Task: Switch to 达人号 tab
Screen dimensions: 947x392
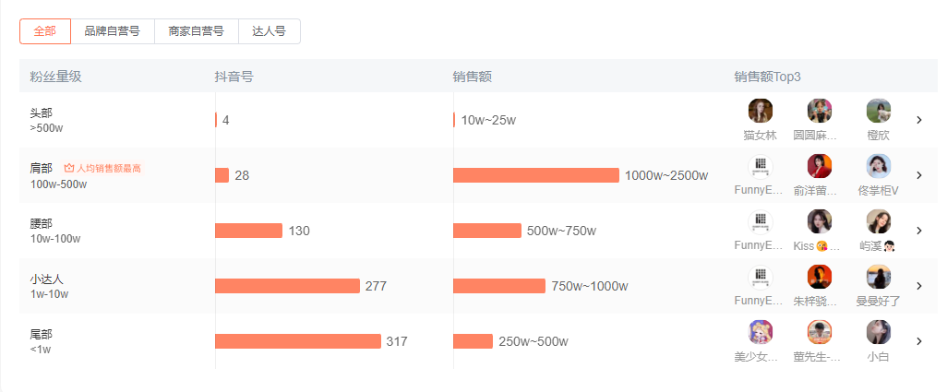Action: tap(269, 31)
